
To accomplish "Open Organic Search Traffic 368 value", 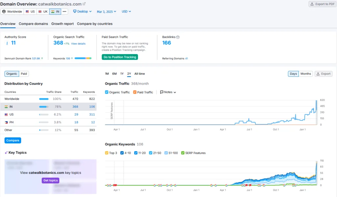I will [58, 43].
